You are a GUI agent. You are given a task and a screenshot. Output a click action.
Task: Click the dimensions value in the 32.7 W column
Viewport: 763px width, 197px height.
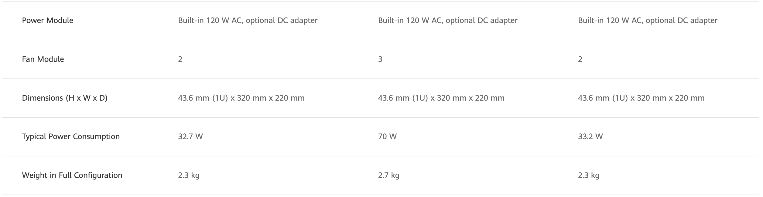pos(241,98)
